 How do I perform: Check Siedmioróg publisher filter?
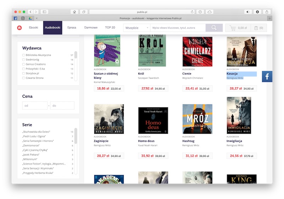23,60
